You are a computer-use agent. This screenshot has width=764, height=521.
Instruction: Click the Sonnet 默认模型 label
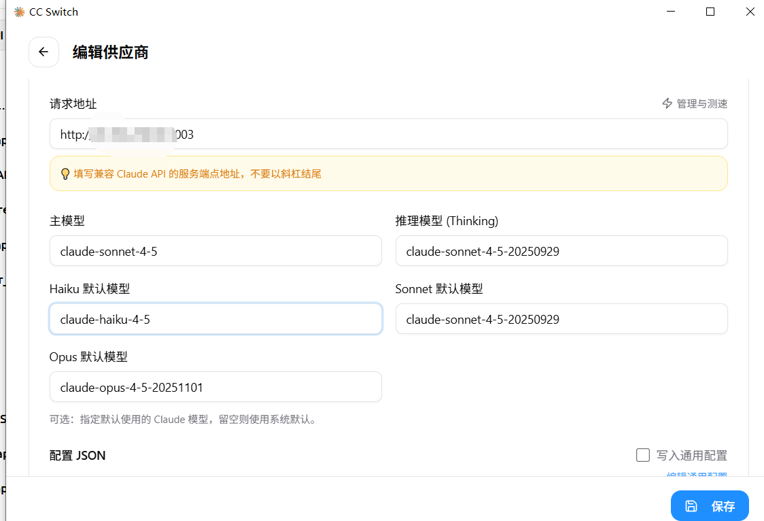pyautogui.click(x=439, y=289)
